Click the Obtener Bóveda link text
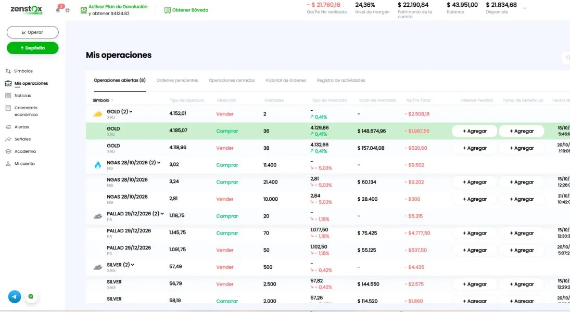This screenshot has height=312, width=570. pyautogui.click(x=190, y=10)
